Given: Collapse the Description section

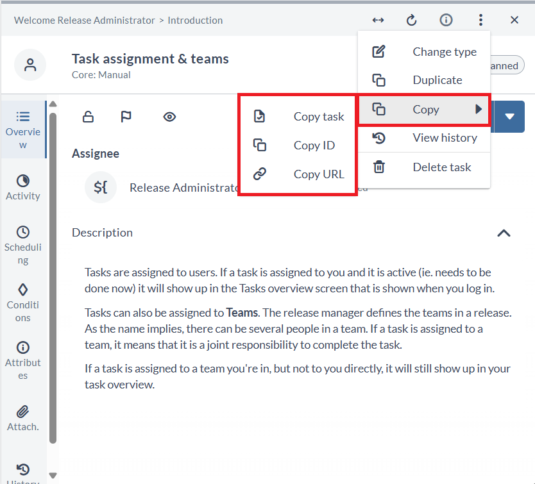Looking at the screenshot, I should (x=504, y=233).
